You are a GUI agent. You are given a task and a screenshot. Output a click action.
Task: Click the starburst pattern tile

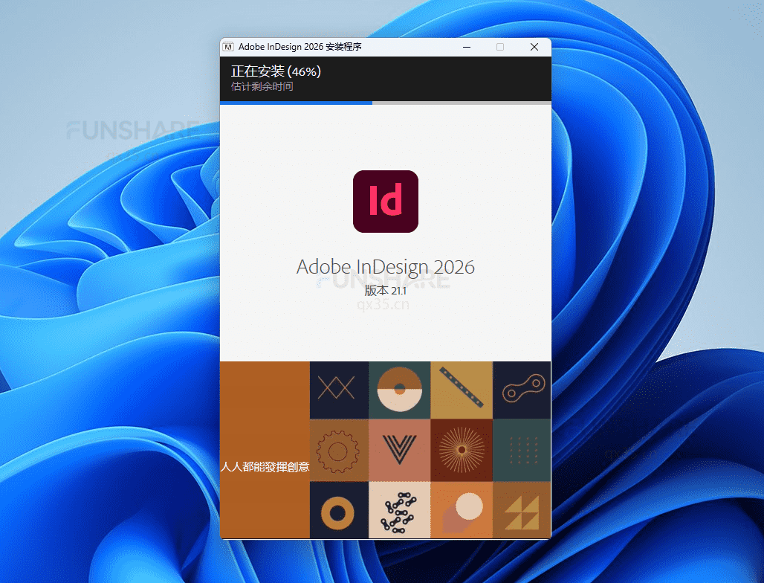tap(461, 449)
